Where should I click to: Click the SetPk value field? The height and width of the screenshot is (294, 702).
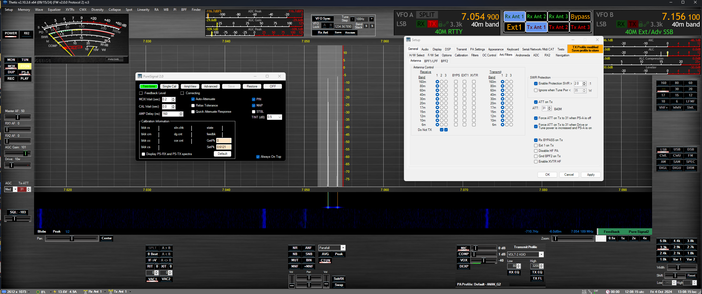(x=224, y=147)
